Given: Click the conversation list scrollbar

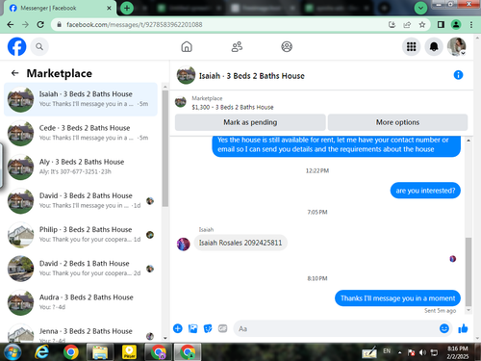Looking at the screenshot, I should point(165,148).
